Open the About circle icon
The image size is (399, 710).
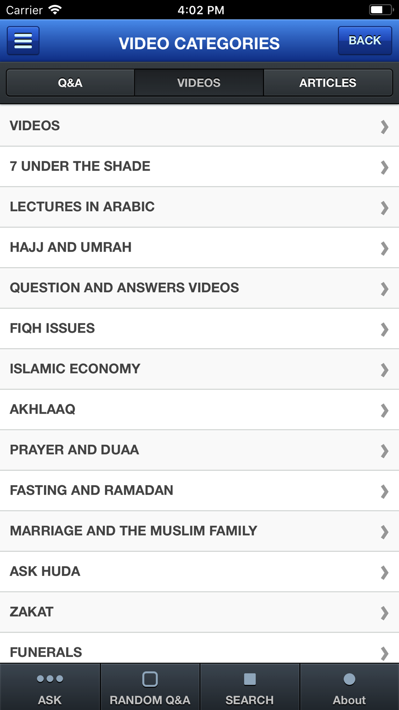pos(349,679)
